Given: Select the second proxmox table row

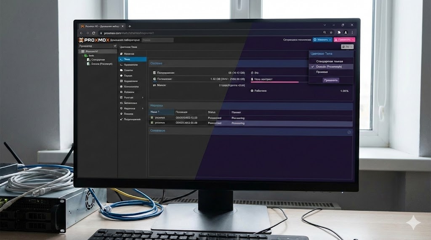Looking at the screenshot, I should (251, 123).
